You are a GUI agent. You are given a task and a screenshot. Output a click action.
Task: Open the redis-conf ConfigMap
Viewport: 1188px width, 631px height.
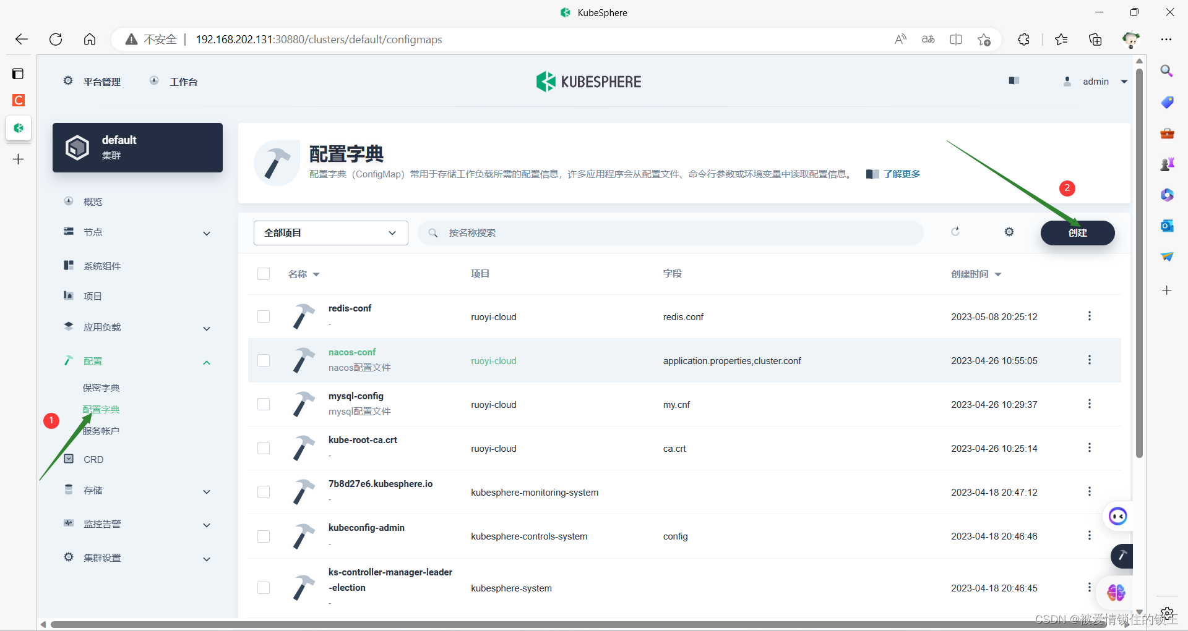(x=350, y=308)
